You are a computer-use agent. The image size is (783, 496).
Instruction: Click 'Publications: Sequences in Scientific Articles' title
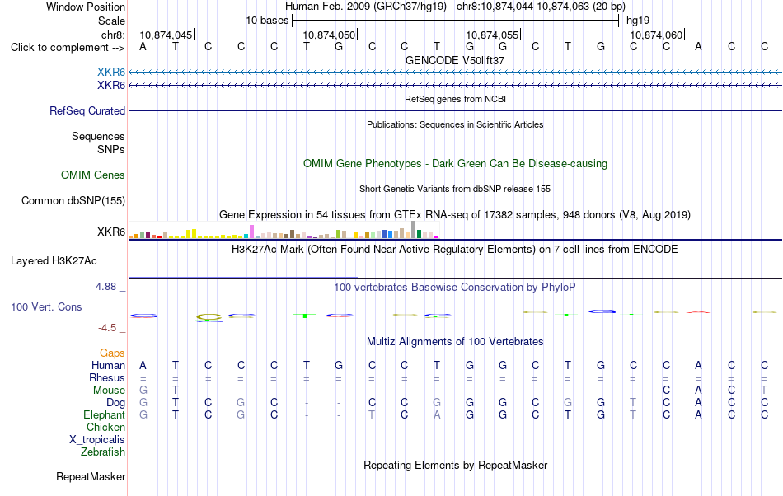coord(455,124)
